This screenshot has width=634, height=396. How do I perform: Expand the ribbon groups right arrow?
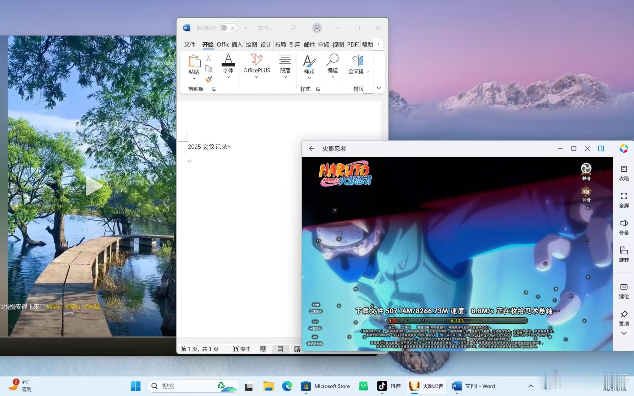(368, 72)
